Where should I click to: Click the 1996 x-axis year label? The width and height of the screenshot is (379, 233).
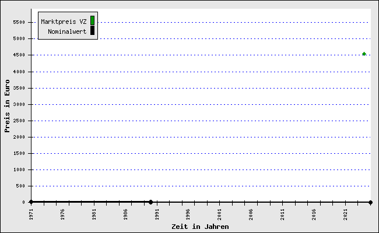pyautogui.click(x=188, y=214)
